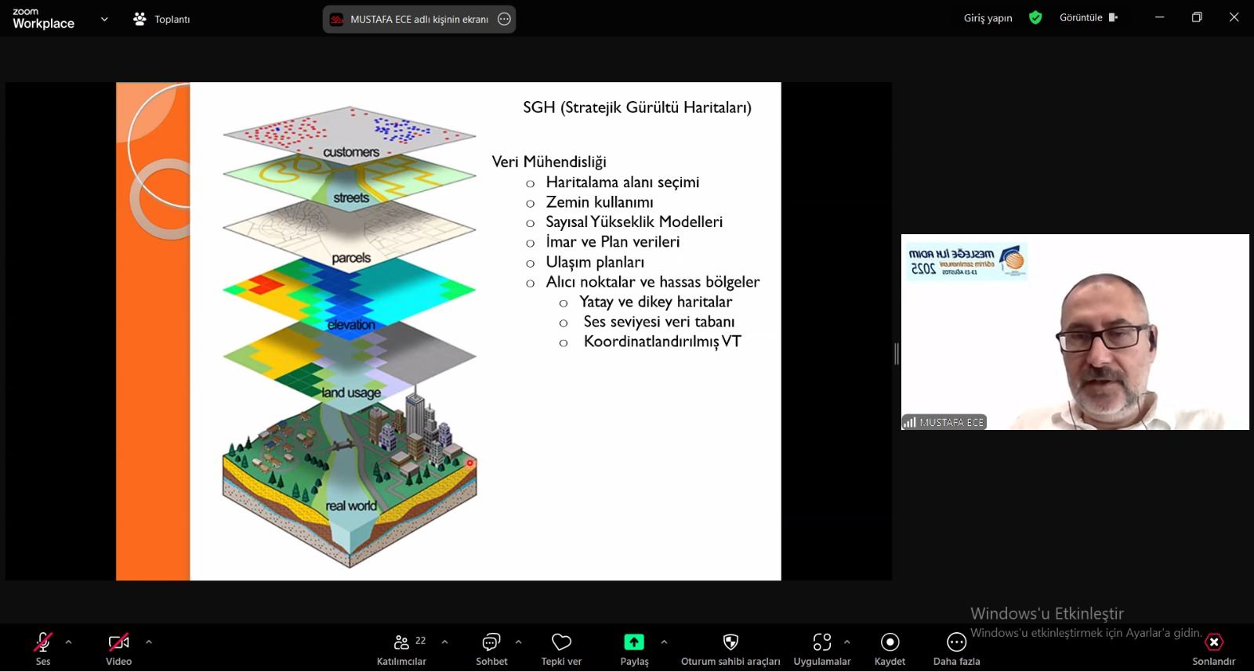
Task: Open the Görüntüle view menu
Action: tap(1088, 18)
